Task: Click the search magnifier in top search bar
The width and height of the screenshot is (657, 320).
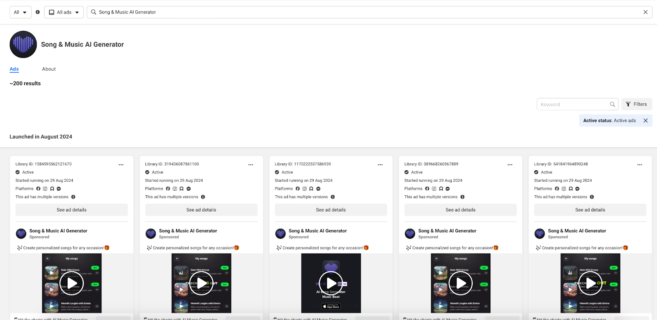Action: pyautogui.click(x=94, y=12)
